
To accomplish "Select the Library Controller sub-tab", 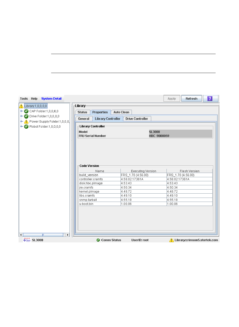I will click(108, 119).
